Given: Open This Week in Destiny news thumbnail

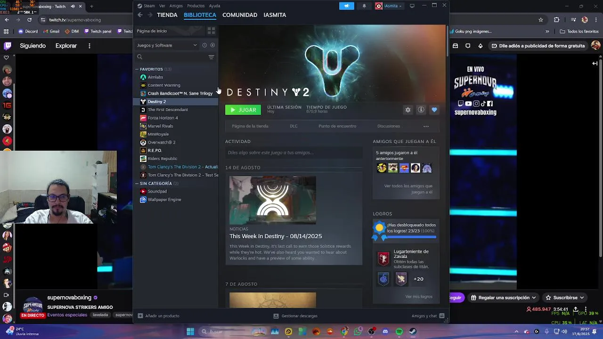Looking at the screenshot, I should 273,200.
